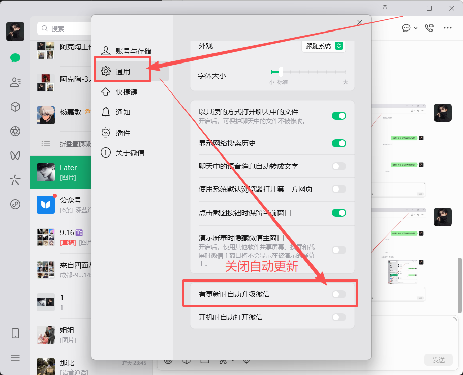Click own profile avatar in sidebar top
Image resolution: width=463 pixels, height=375 pixels.
coord(15,32)
